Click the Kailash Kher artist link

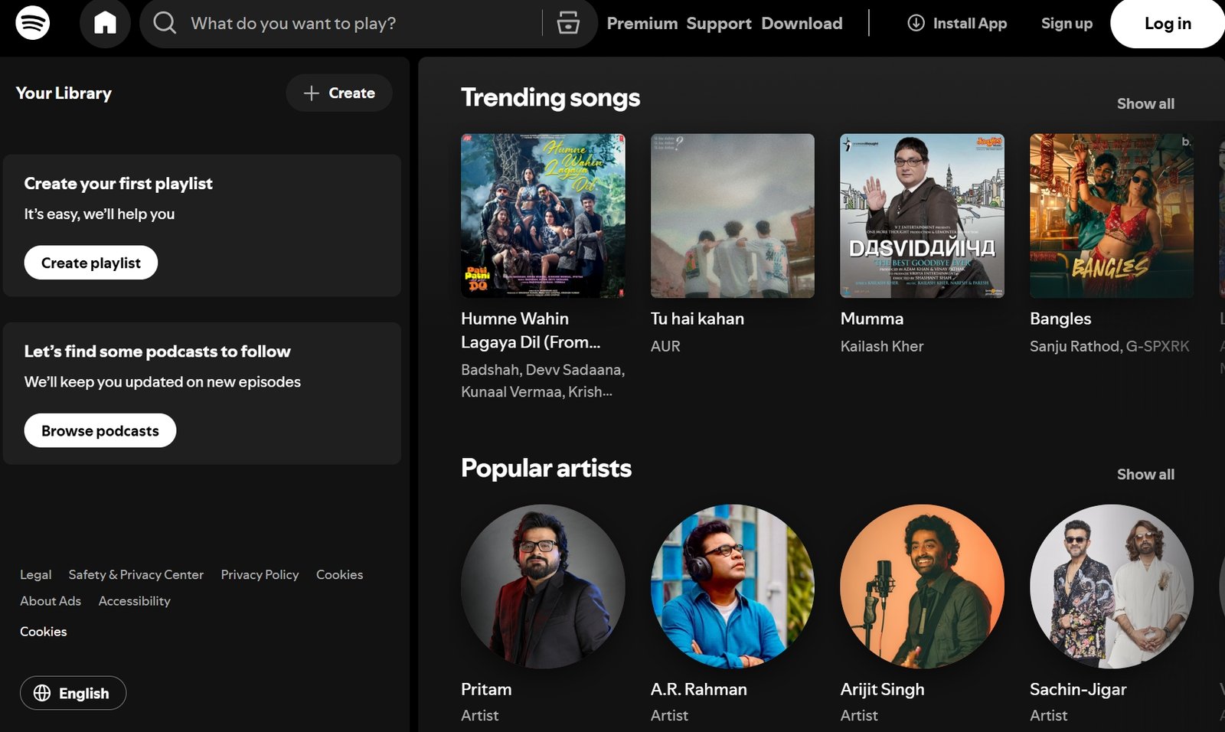(882, 346)
